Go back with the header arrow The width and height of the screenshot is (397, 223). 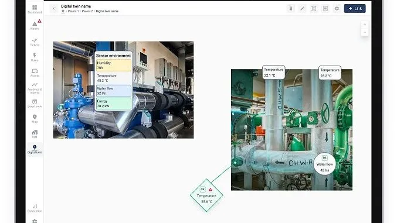pyautogui.click(x=54, y=9)
